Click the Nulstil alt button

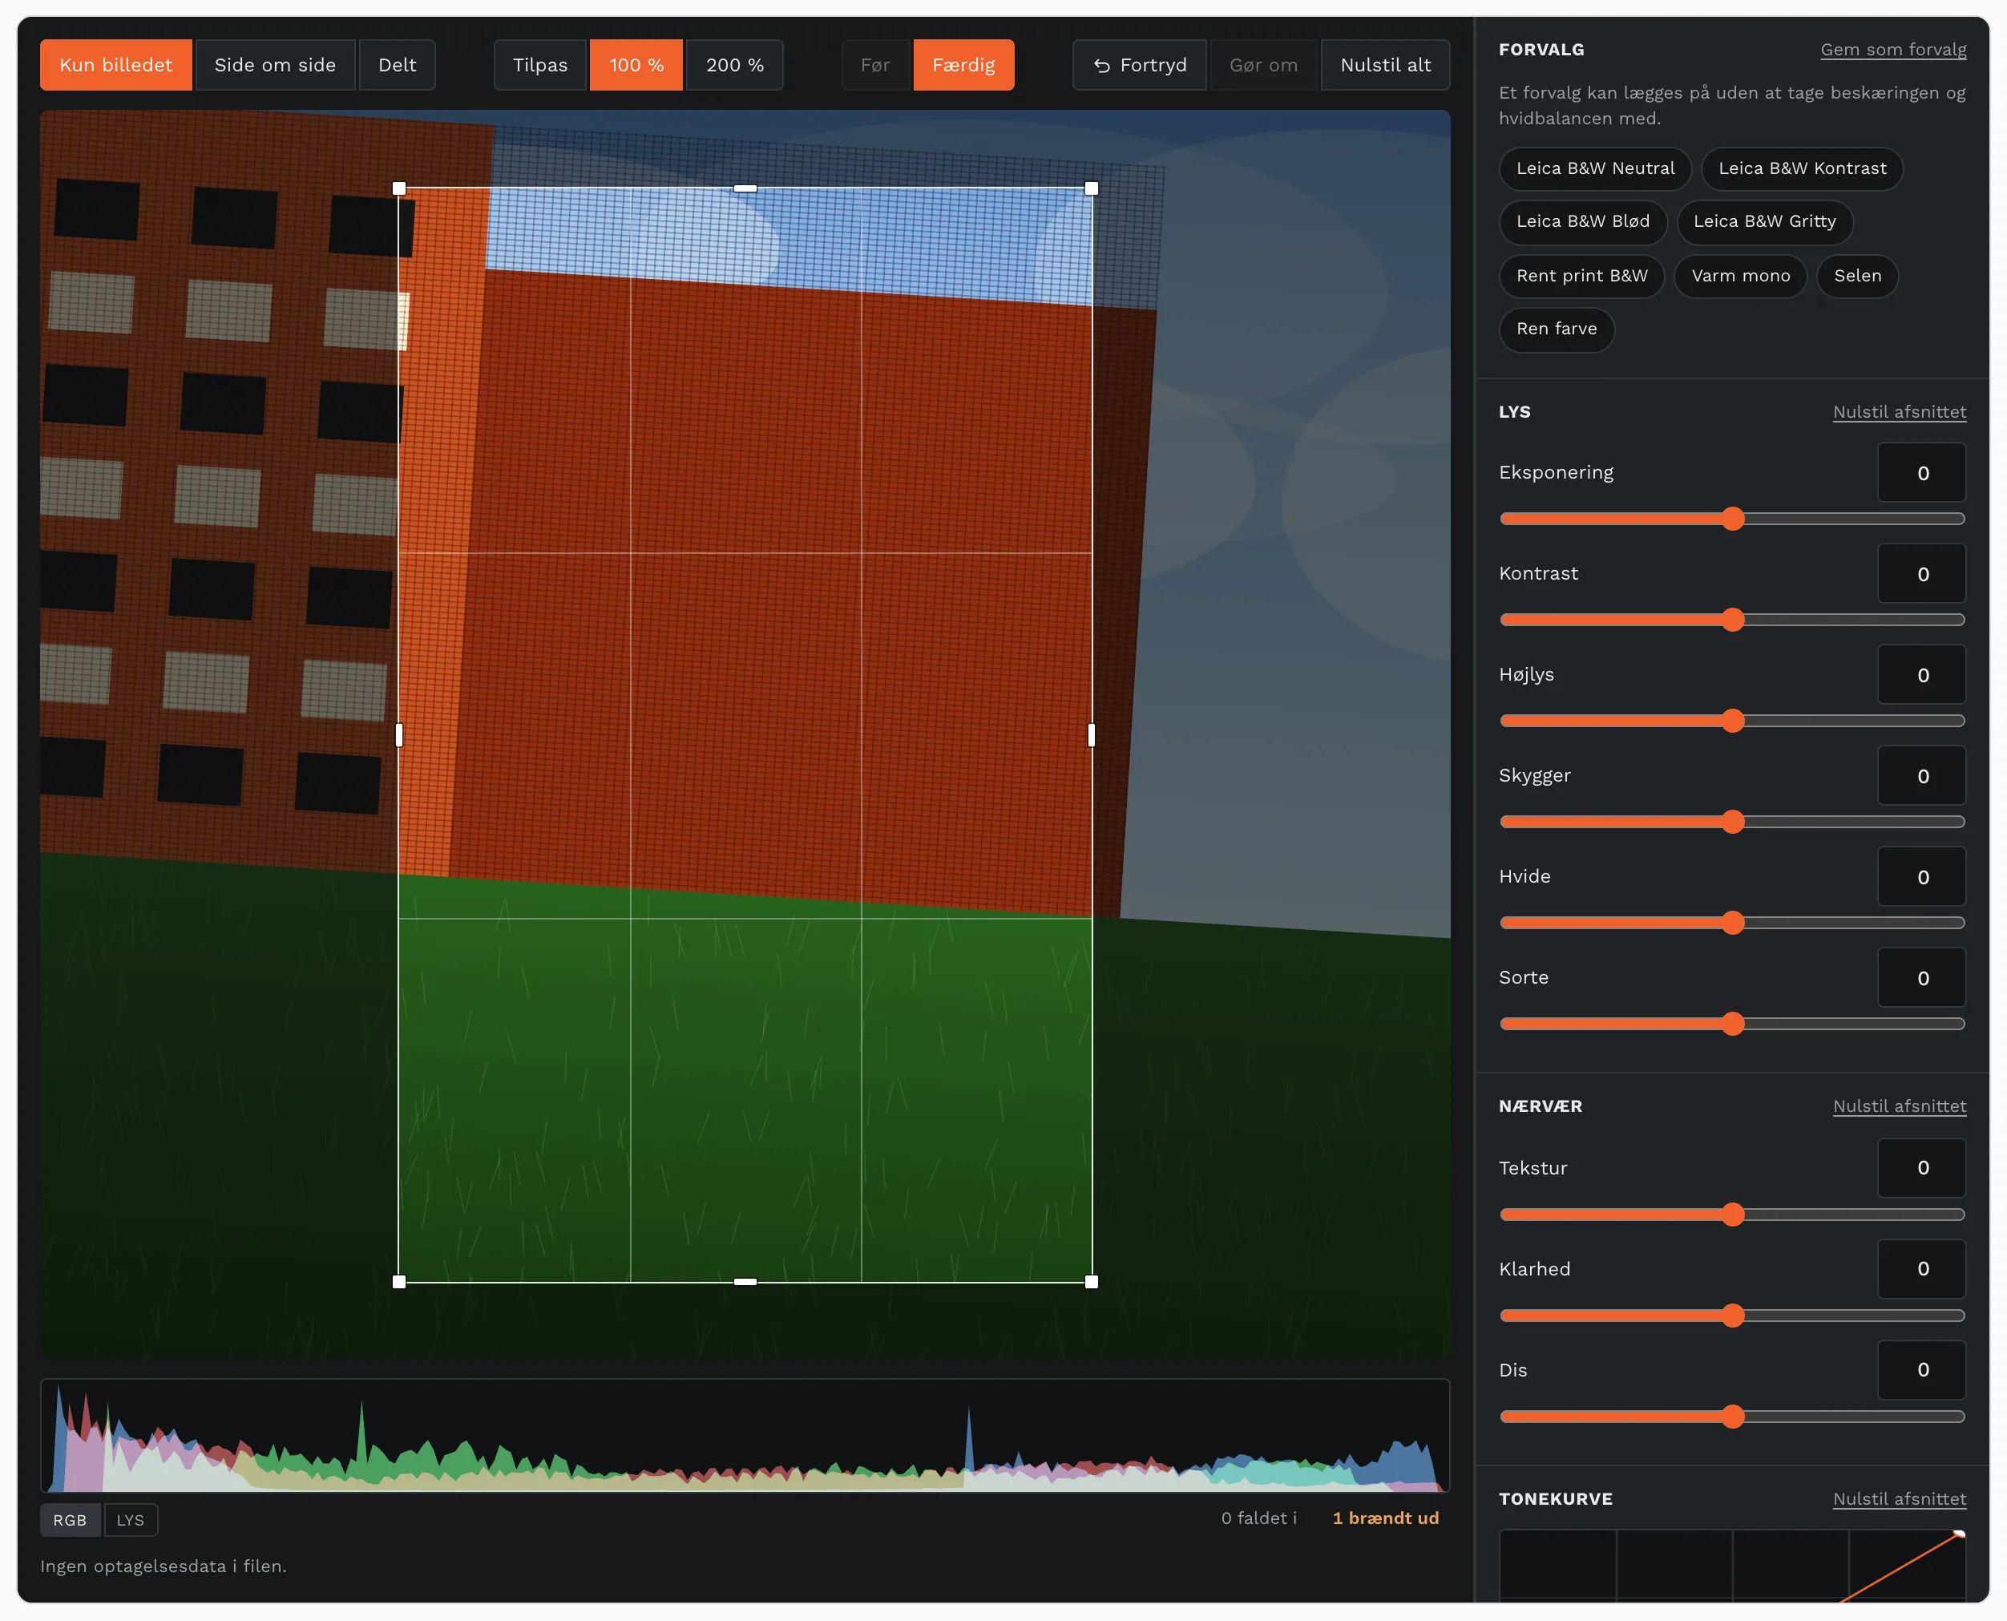(1385, 66)
